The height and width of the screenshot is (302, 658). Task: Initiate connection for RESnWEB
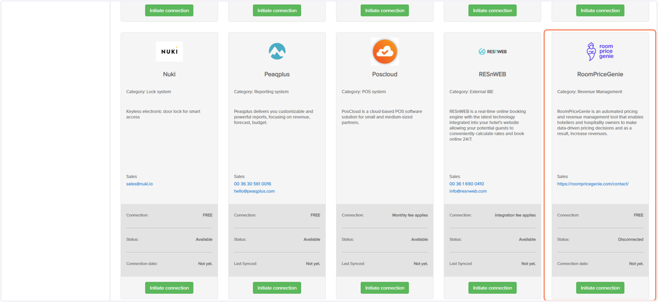pos(492,288)
